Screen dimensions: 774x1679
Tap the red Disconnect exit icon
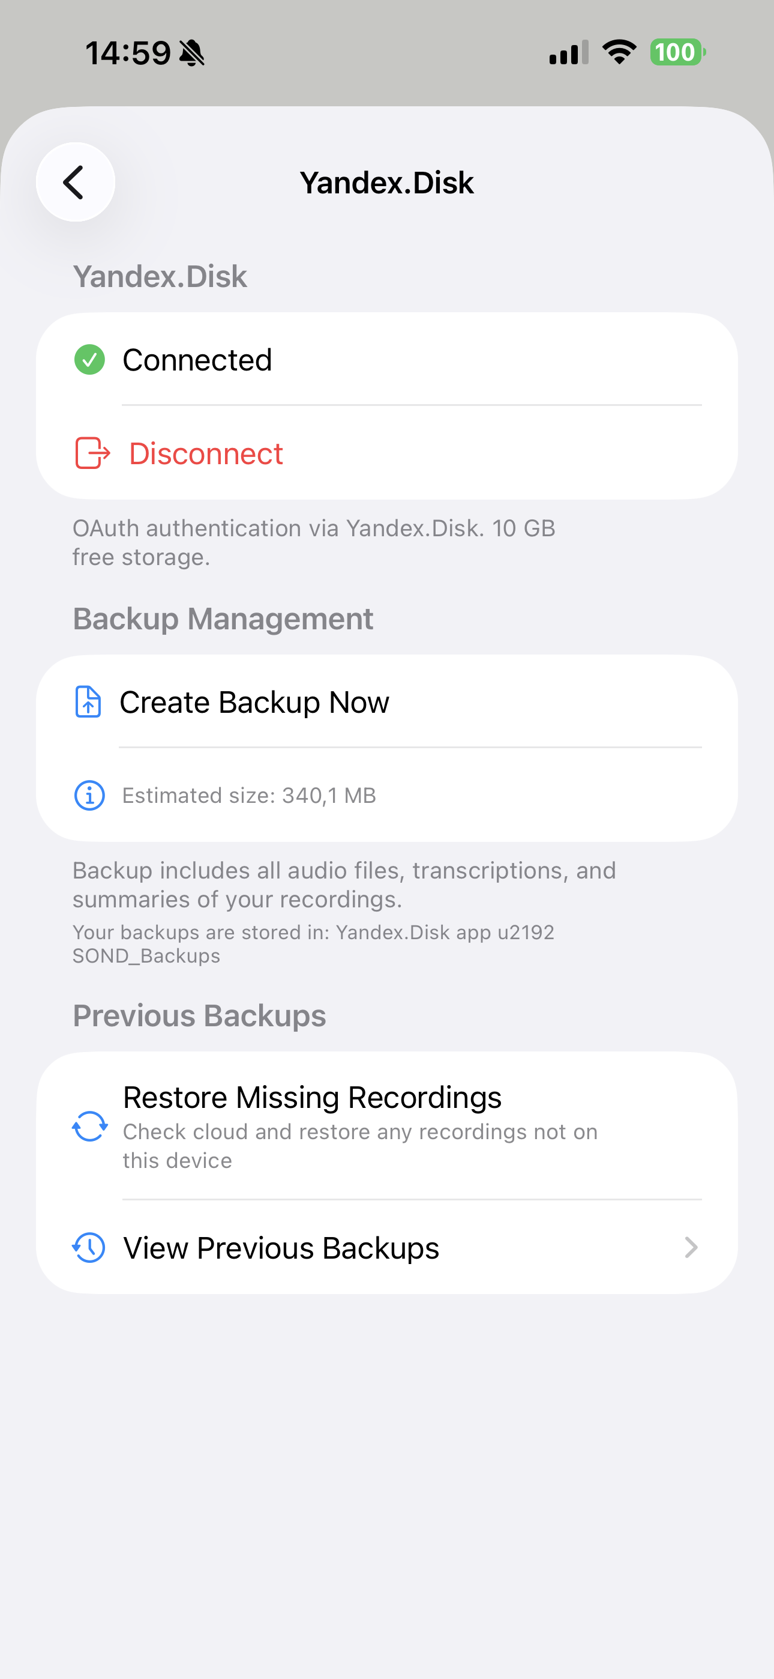tap(92, 453)
